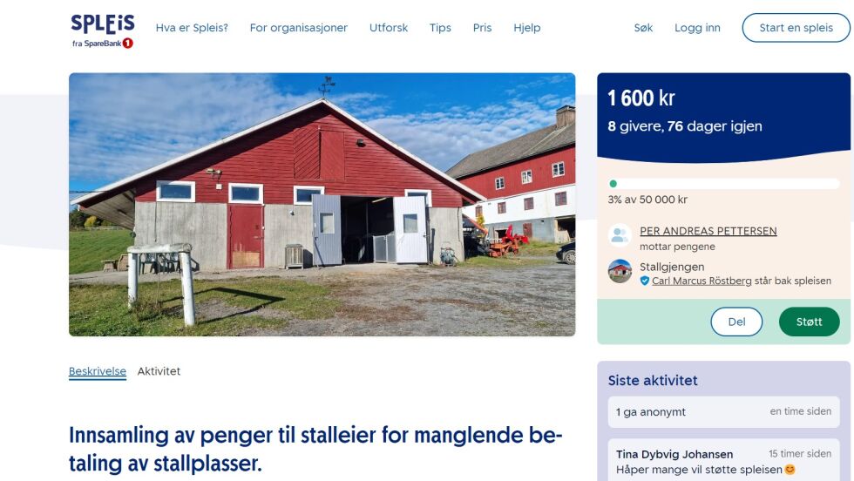Select the Beskrivelse tab
This screenshot has width=854, height=481.
click(98, 371)
